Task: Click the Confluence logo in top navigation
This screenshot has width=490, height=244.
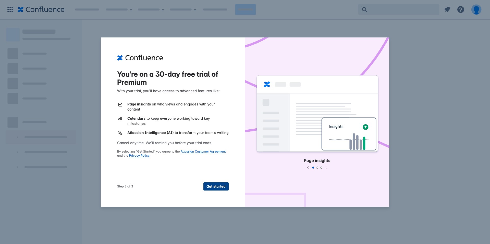Action: (x=41, y=10)
